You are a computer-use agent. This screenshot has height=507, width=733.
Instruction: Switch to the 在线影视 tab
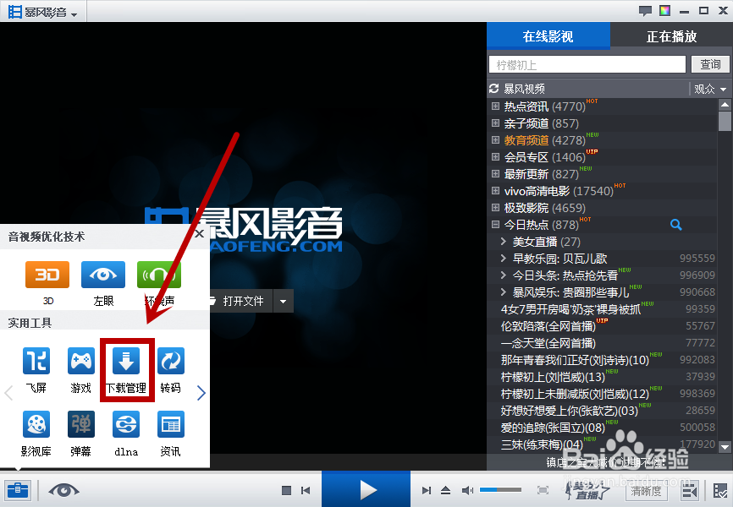548,35
